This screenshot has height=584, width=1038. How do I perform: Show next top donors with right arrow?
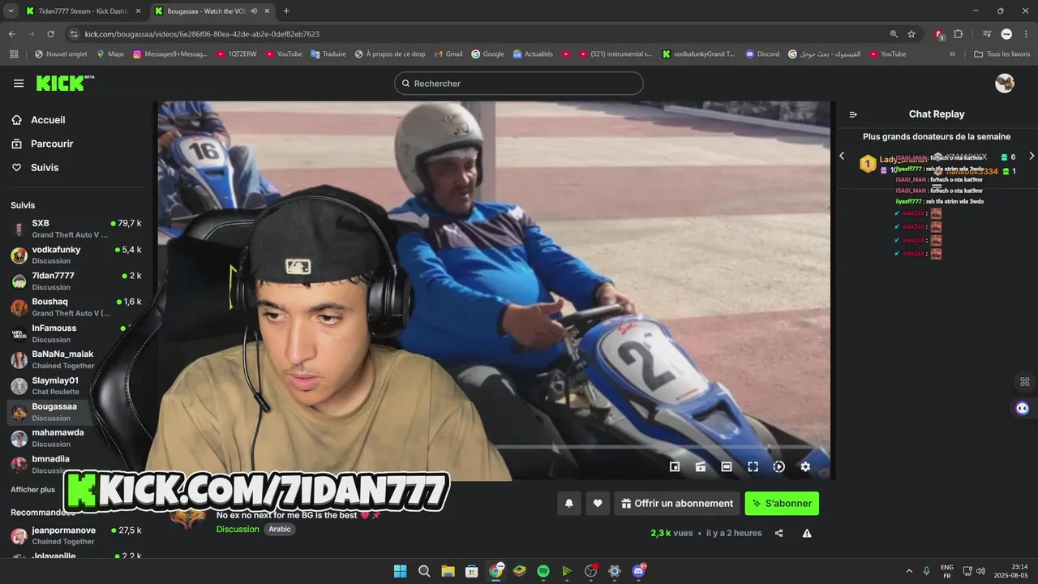click(1032, 156)
